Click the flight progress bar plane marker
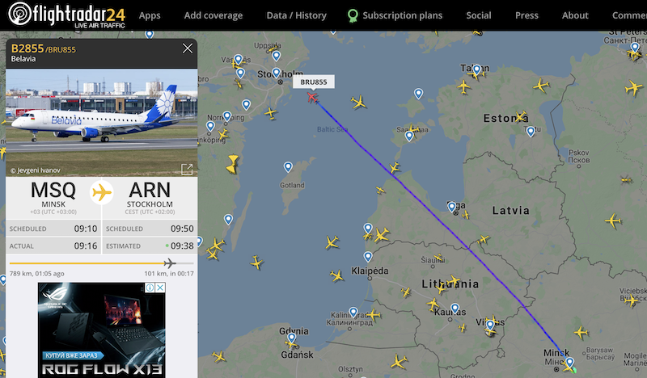647x378 pixels. click(169, 262)
